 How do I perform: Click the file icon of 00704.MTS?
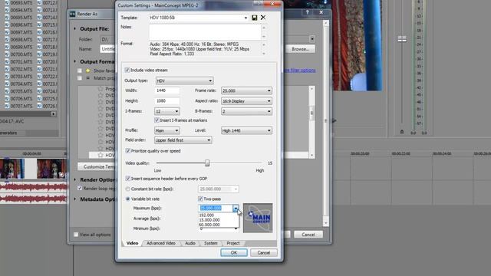(x=7, y=84)
